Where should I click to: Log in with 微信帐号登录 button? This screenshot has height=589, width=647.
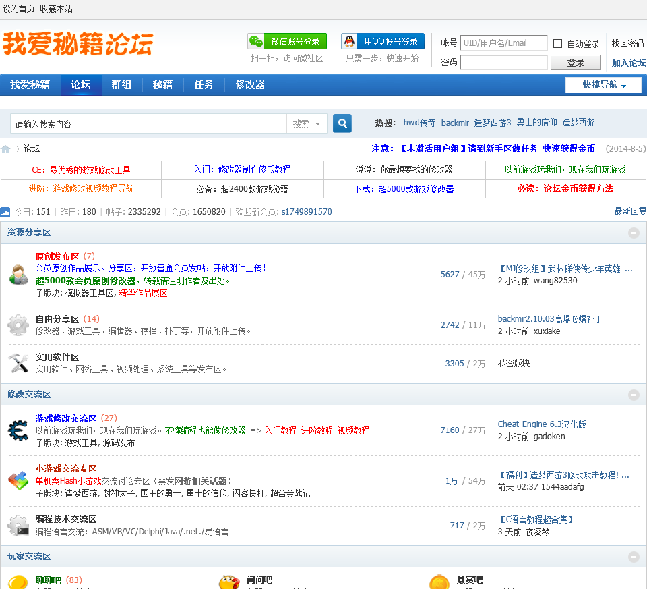tap(287, 42)
